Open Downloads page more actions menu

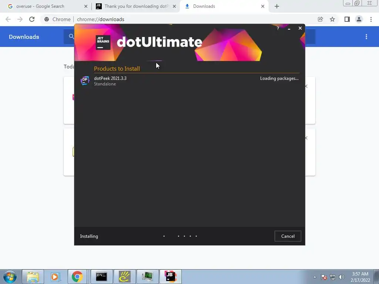[x=366, y=37]
